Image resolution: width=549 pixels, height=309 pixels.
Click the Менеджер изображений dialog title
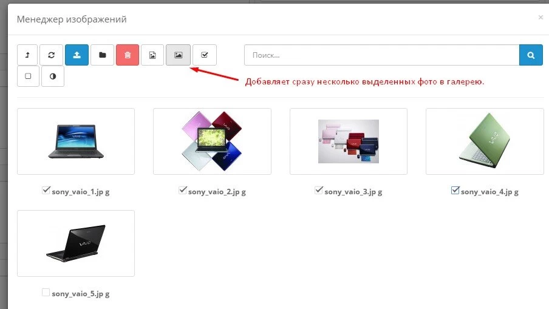click(x=72, y=19)
